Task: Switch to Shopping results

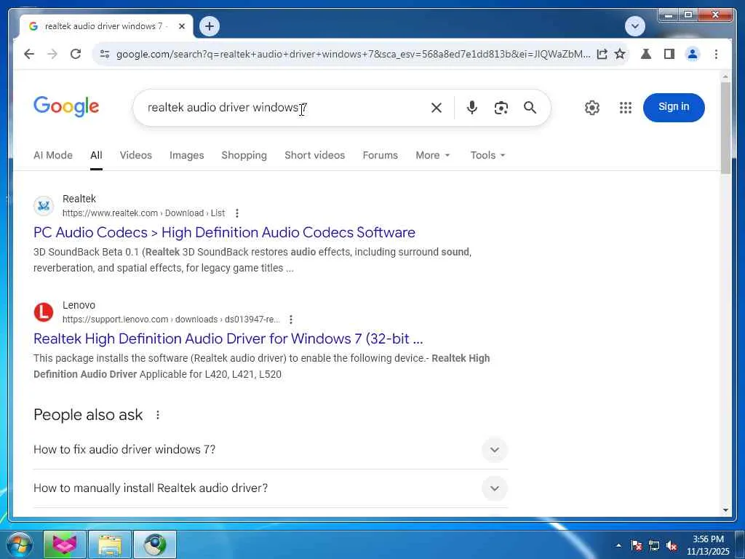Action: (x=244, y=156)
